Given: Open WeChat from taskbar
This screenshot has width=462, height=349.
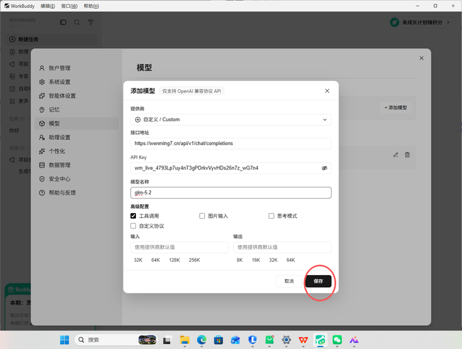Looking at the screenshot, I should tap(337, 340).
